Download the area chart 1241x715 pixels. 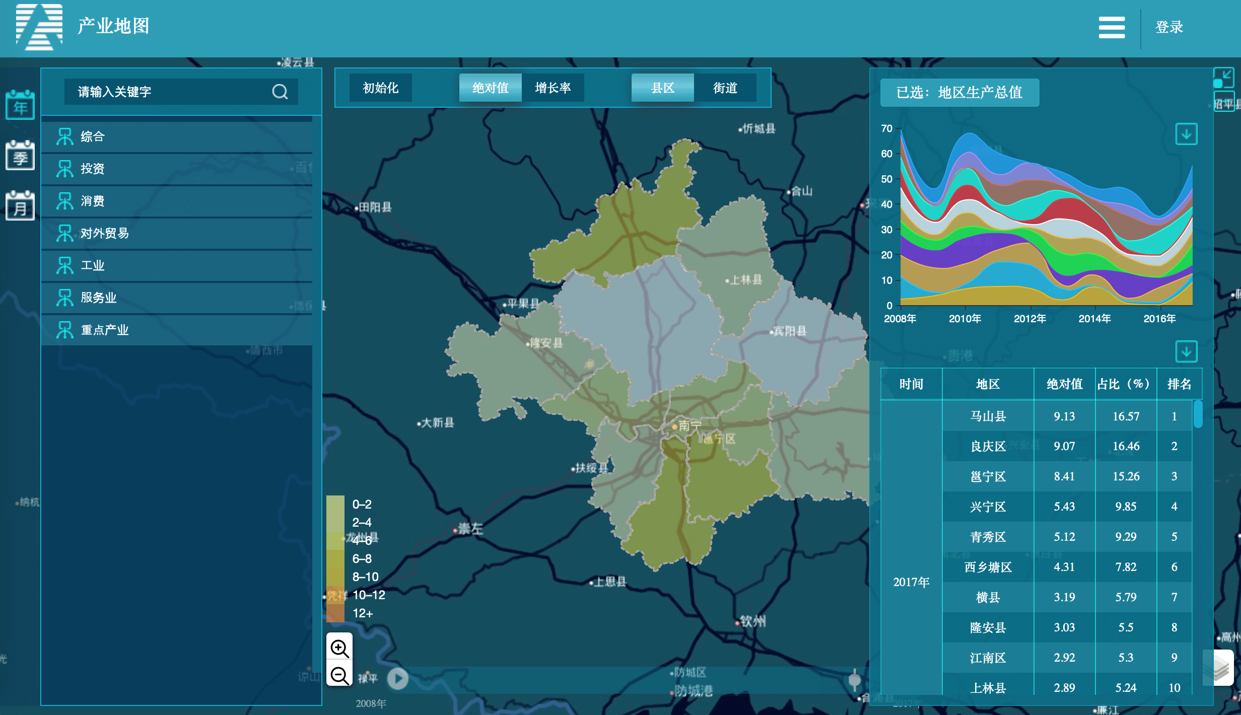(x=1186, y=134)
